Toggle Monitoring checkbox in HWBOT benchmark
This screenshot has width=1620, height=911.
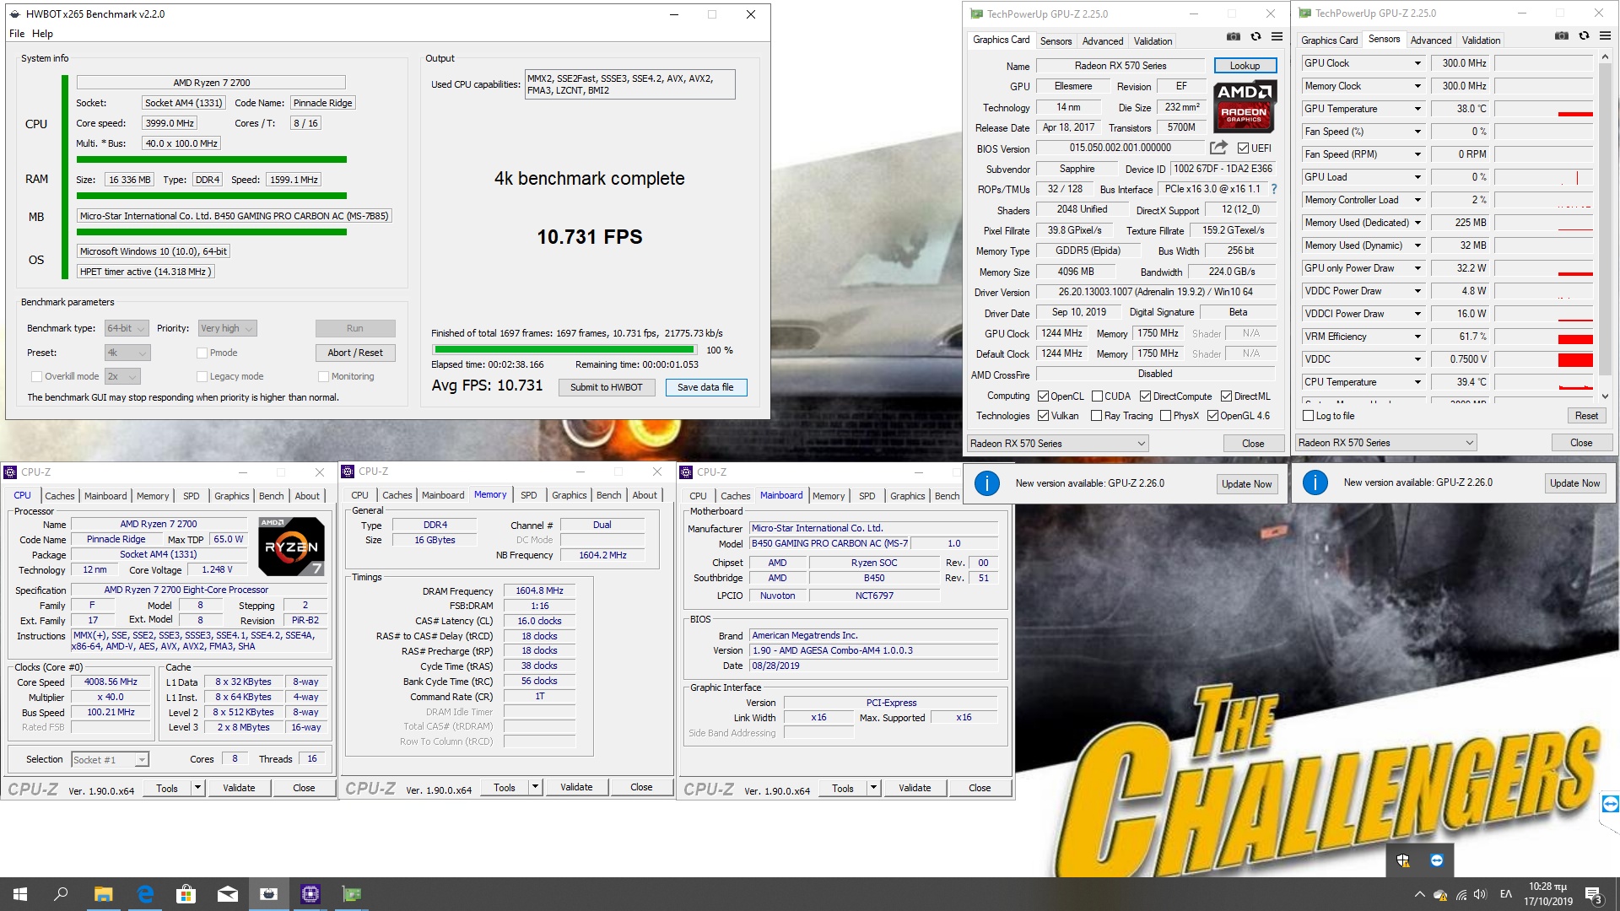point(323,376)
